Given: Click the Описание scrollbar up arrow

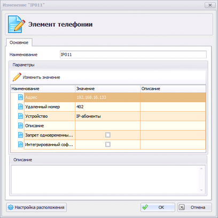Looking at the screenshot, I should [x=201, y=168].
